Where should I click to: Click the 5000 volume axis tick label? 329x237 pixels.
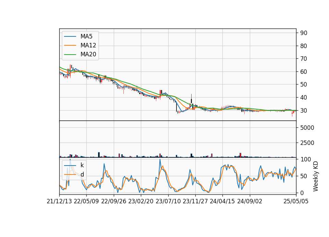pos(307,128)
